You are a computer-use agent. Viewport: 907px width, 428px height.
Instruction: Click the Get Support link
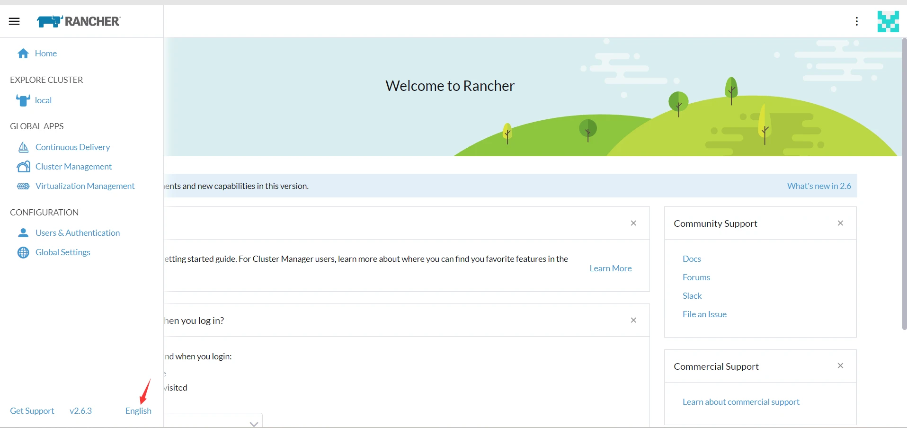coord(32,411)
